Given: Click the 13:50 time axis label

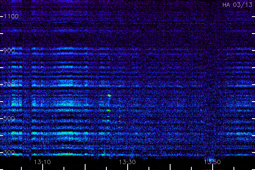Looking at the screenshot, I should coord(212,162).
